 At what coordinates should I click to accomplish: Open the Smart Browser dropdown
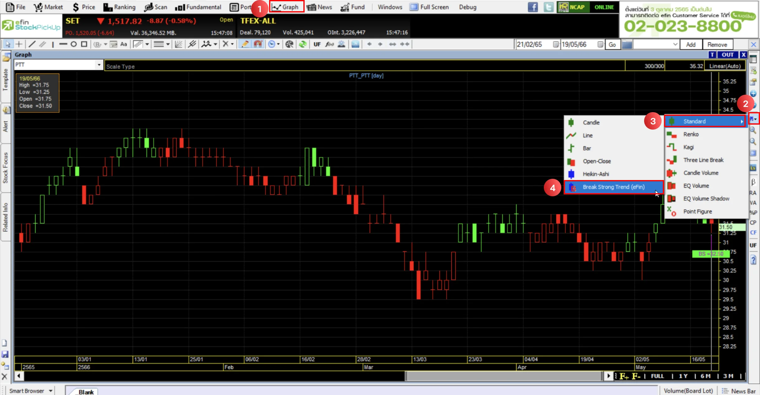pyautogui.click(x=50, y=391)
